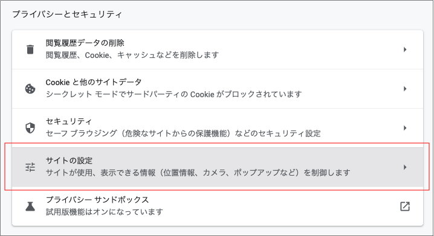Click the セーフ ブラウジング description text
Screen dimensions: 434x236
[x=183, y=134]
